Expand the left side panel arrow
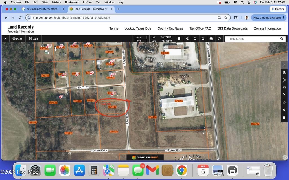 (4, 61)
